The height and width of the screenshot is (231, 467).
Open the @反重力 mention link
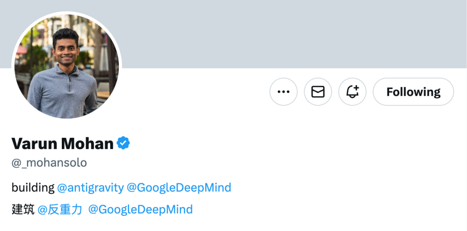(x=60, y=210)
